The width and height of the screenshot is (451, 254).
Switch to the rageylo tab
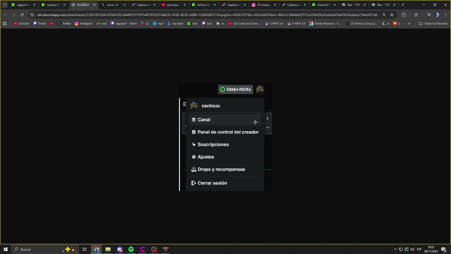coord(23,5)
